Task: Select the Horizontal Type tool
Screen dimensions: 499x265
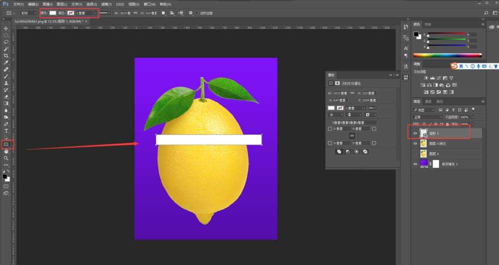Action: 6,131
